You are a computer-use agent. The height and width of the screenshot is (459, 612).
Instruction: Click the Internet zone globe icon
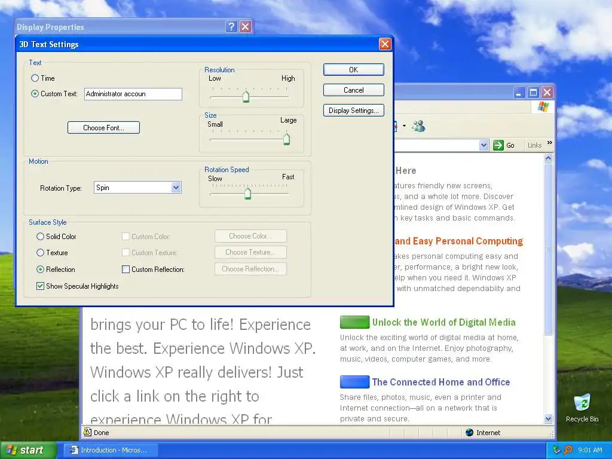click(x=470, y=433)
